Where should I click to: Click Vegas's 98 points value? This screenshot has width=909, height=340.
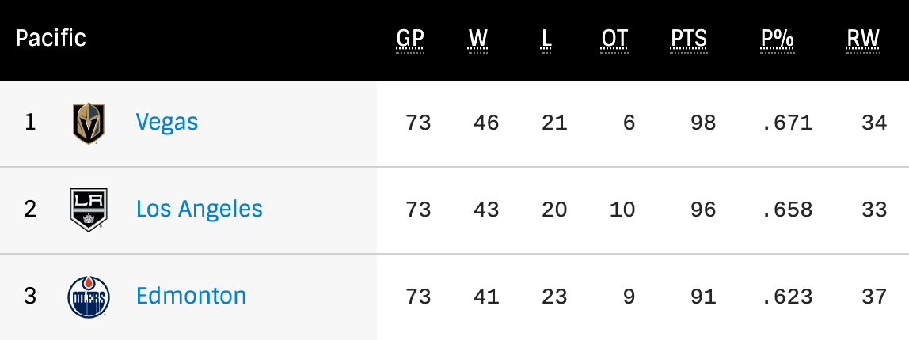pyautogui.click(x=702, y=123)
